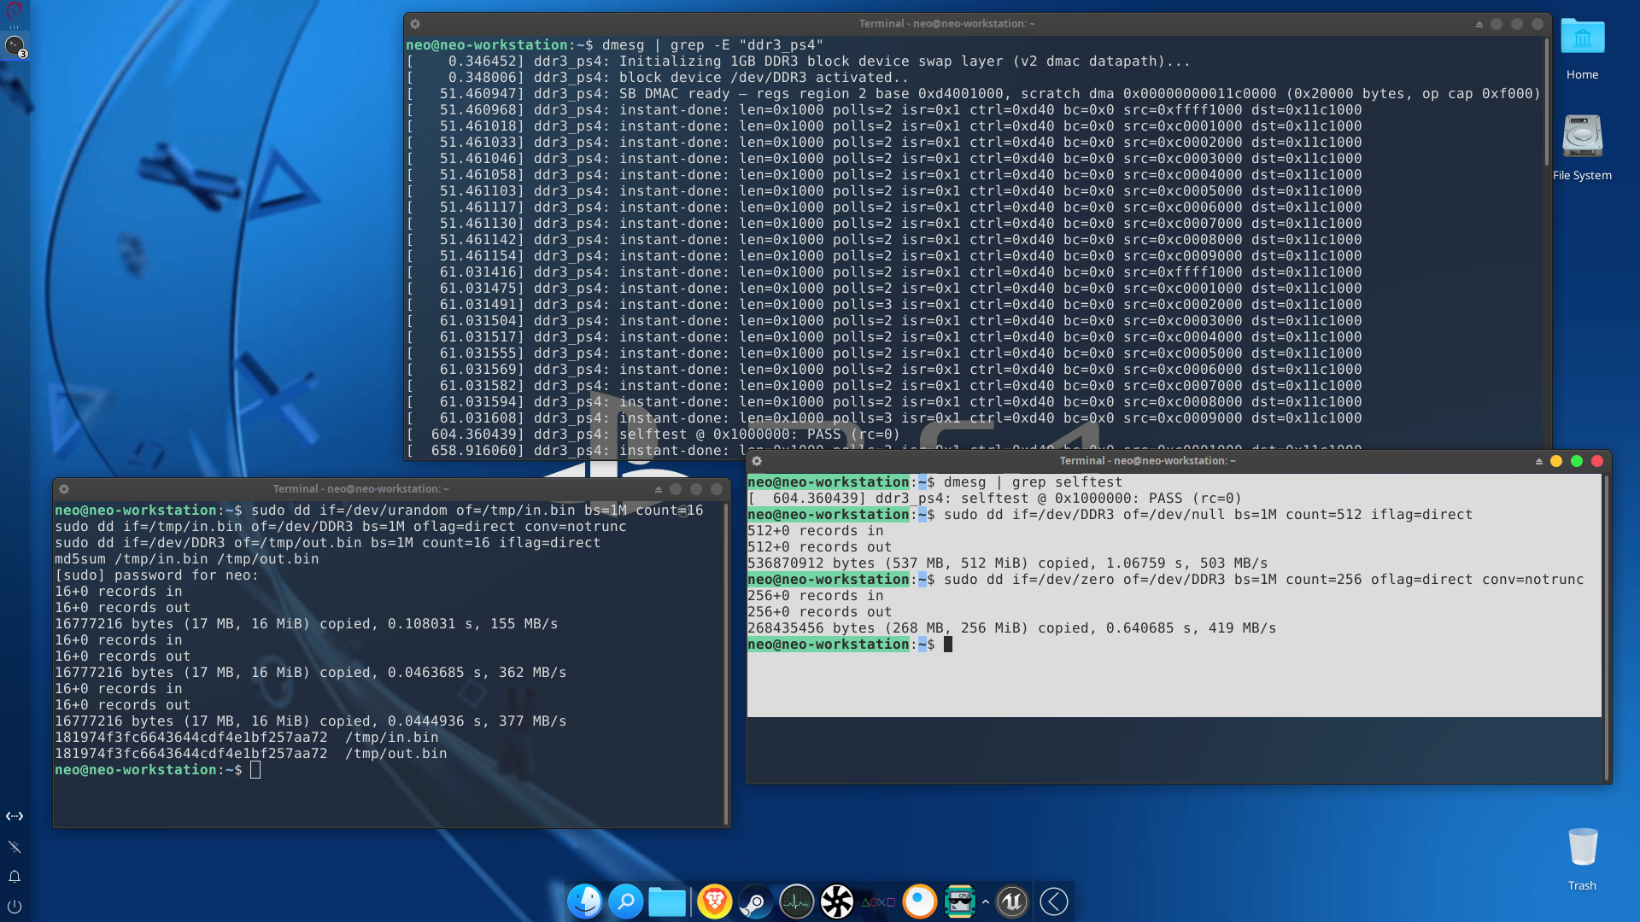Screen dimensions: 1640x922
Task: Open the PlayStation symbols dock icon
Action: [878, 902]
